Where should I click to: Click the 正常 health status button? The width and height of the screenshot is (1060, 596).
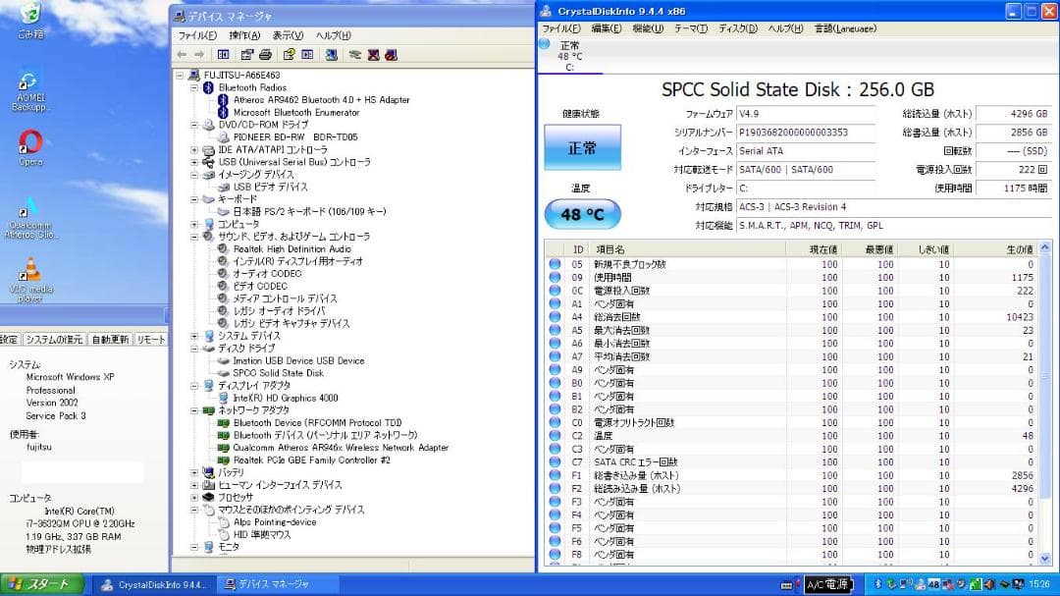pos(582,147)
